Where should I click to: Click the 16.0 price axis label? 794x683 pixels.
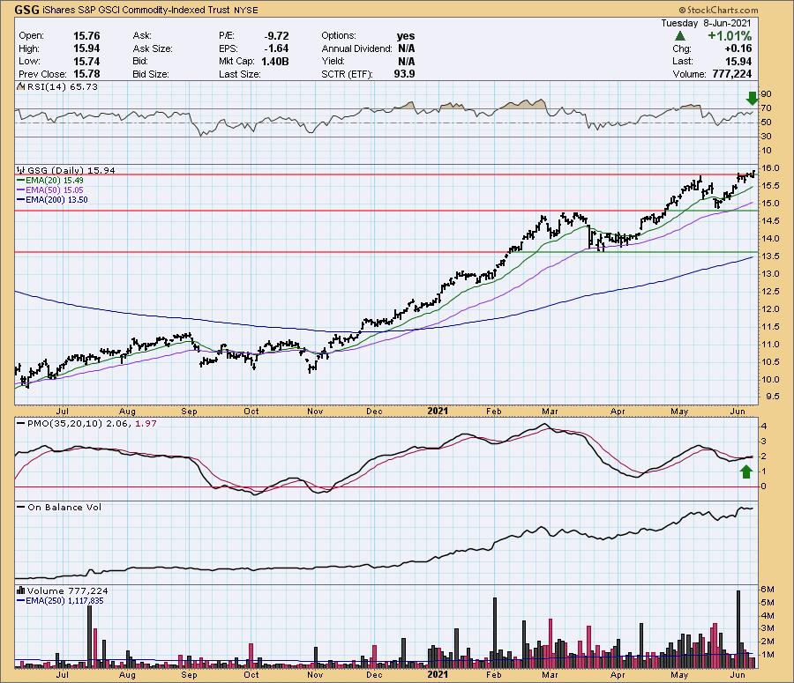[770, 168]
